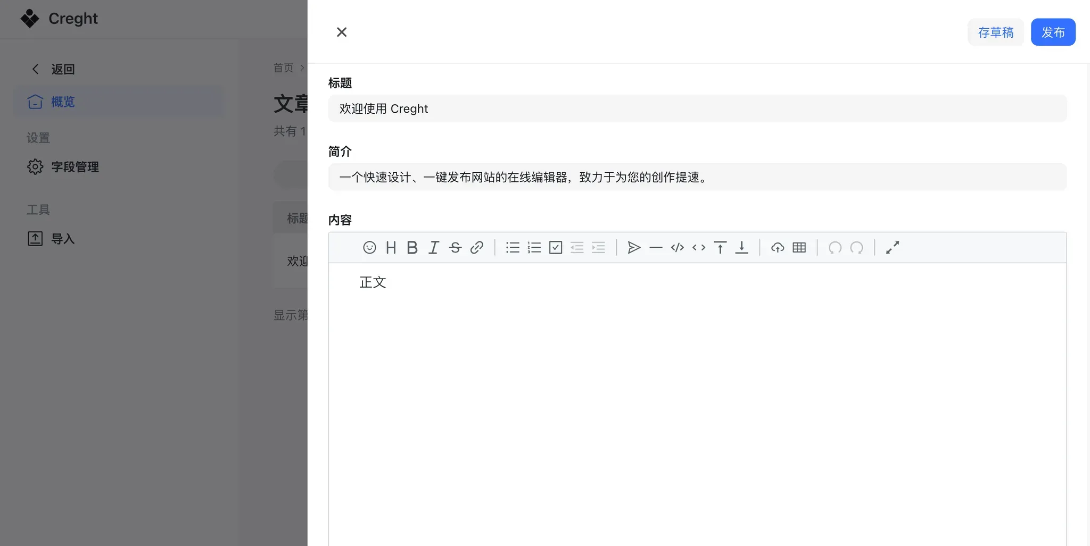Redo the last edit

(x=856, y=247)
